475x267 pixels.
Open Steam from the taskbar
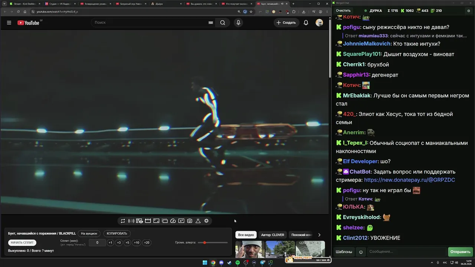(x=229, y=263)
